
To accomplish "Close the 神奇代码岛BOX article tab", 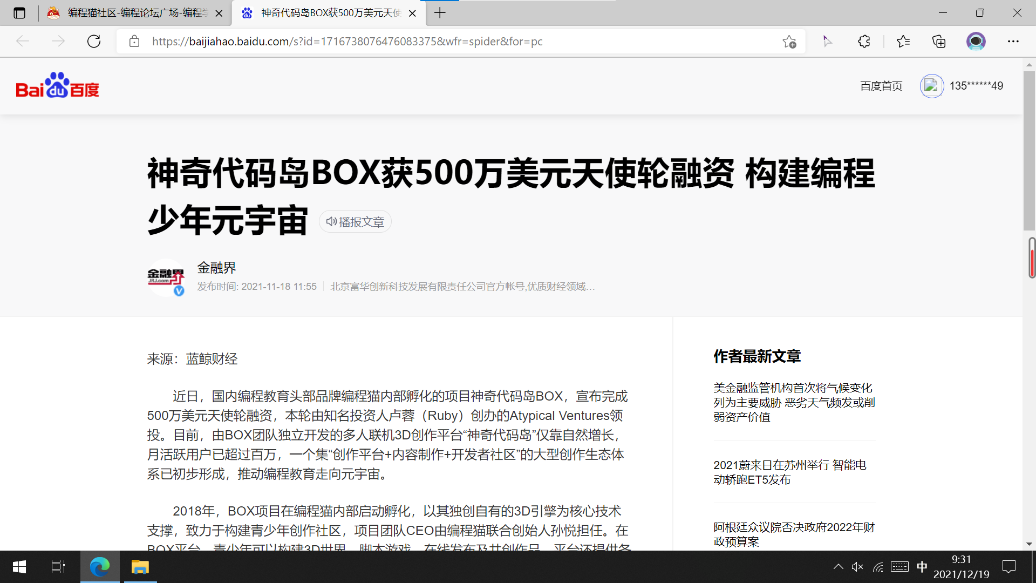I will click(x=413, y=13).
